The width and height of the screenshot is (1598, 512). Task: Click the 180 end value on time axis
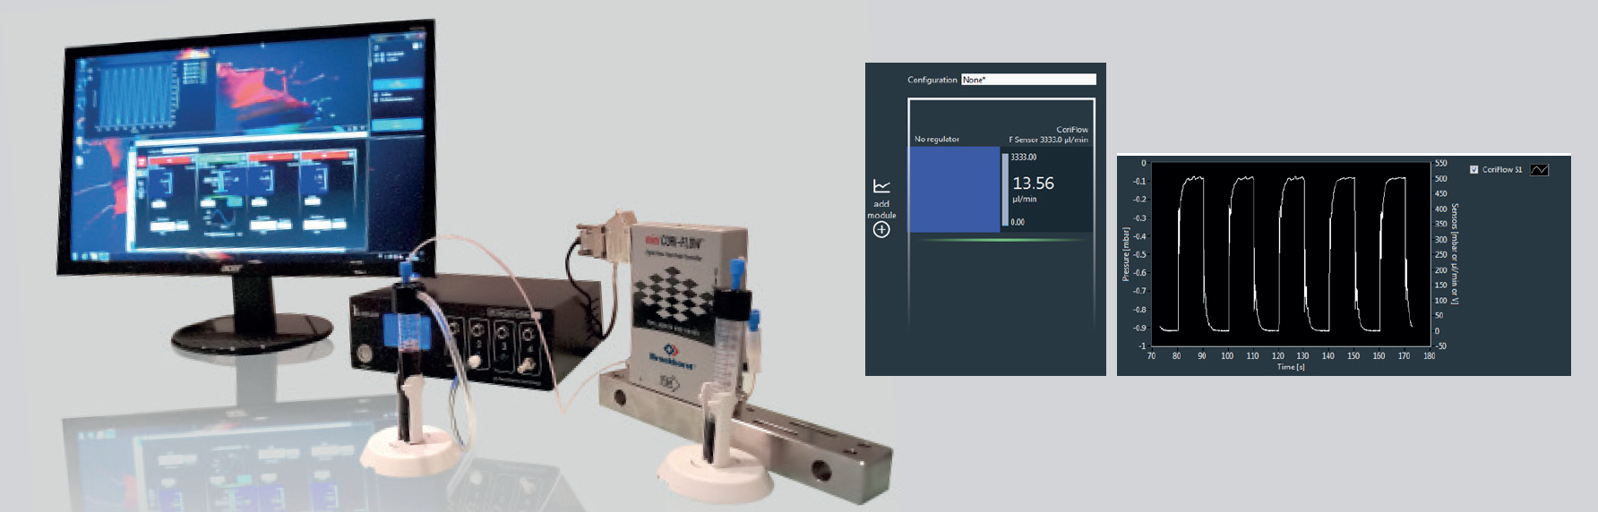point(1429,356)
